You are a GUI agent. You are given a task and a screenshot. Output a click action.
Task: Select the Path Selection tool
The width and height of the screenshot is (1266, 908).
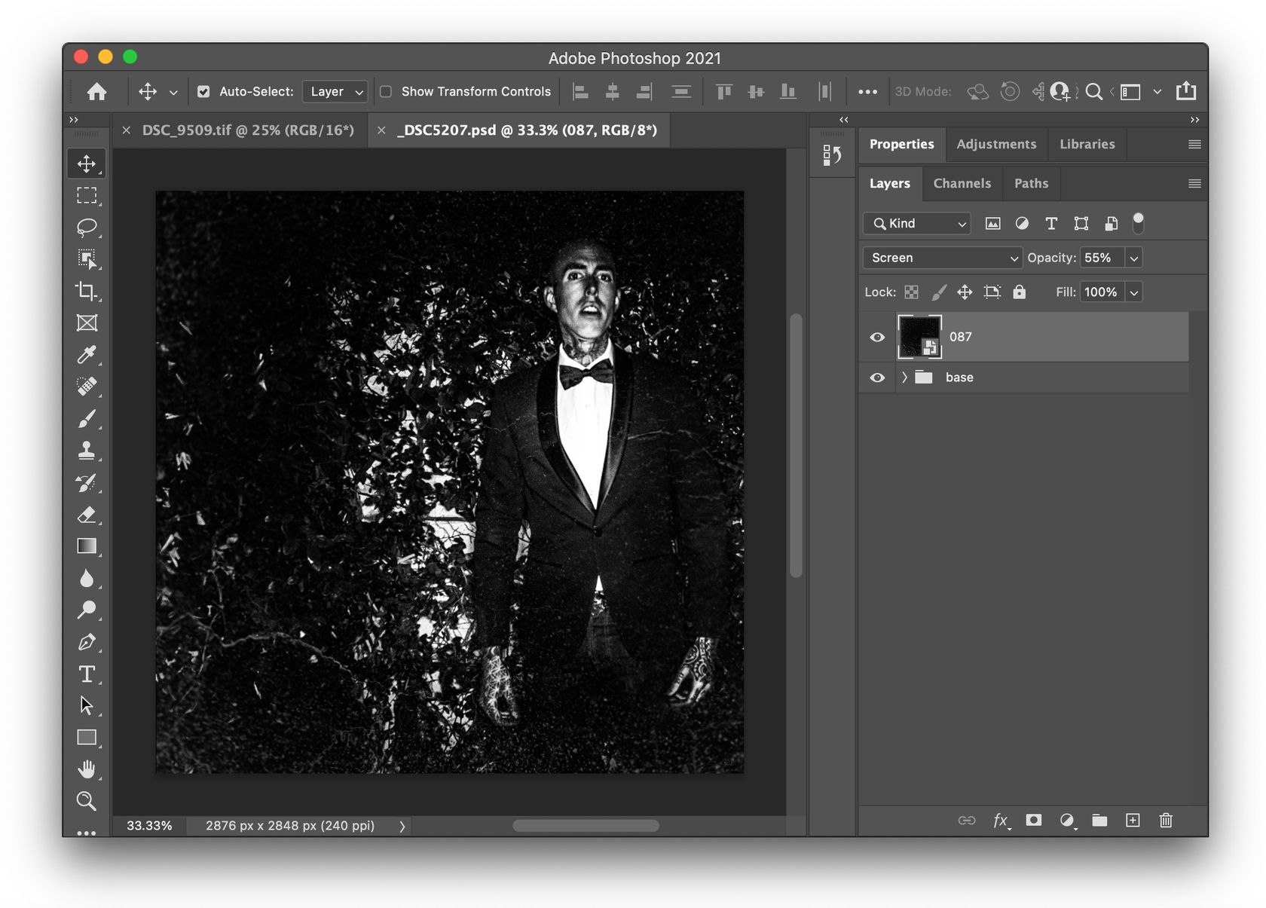87,706
